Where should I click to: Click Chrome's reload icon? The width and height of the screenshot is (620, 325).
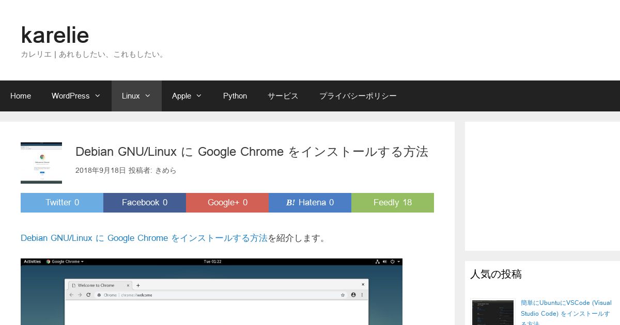tap(88, 295)
